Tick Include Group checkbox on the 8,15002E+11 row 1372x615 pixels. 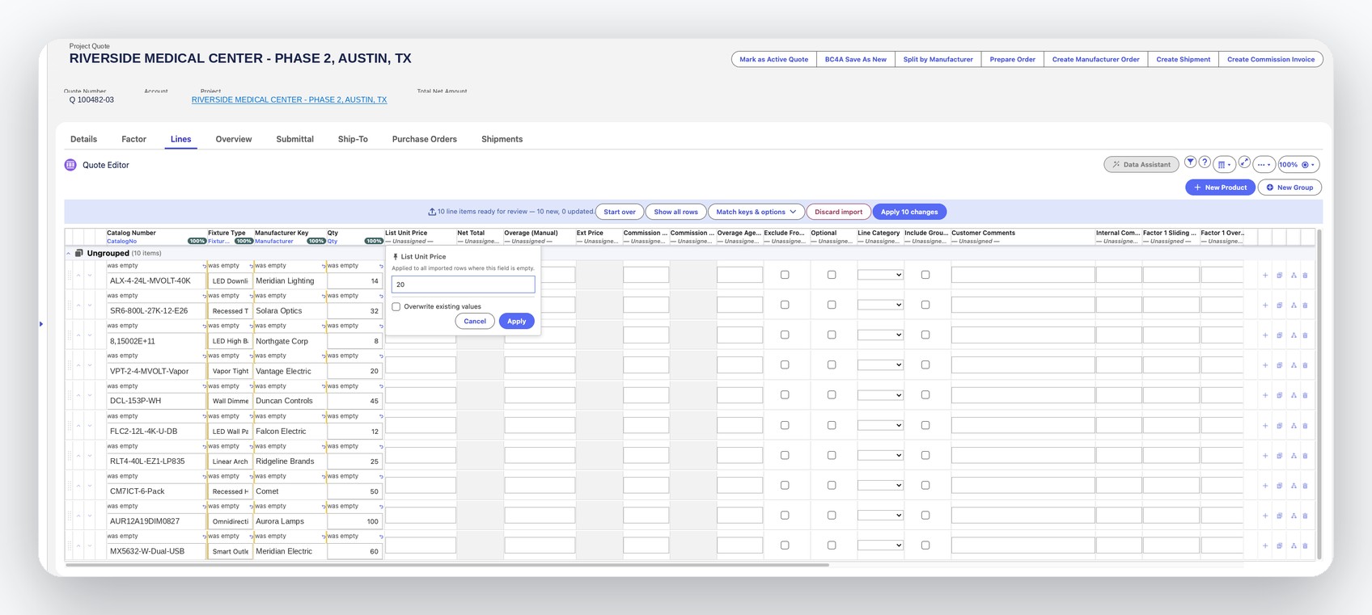[925, 335]
